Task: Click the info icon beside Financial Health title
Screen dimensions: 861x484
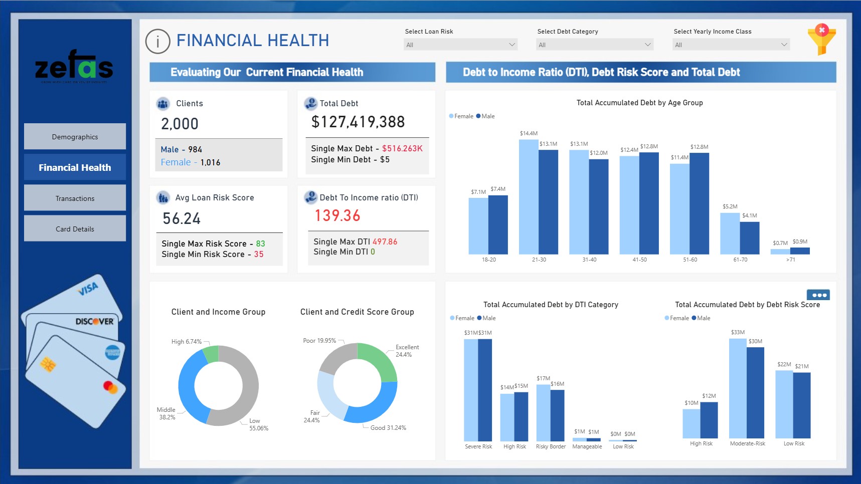Action: 158,41
